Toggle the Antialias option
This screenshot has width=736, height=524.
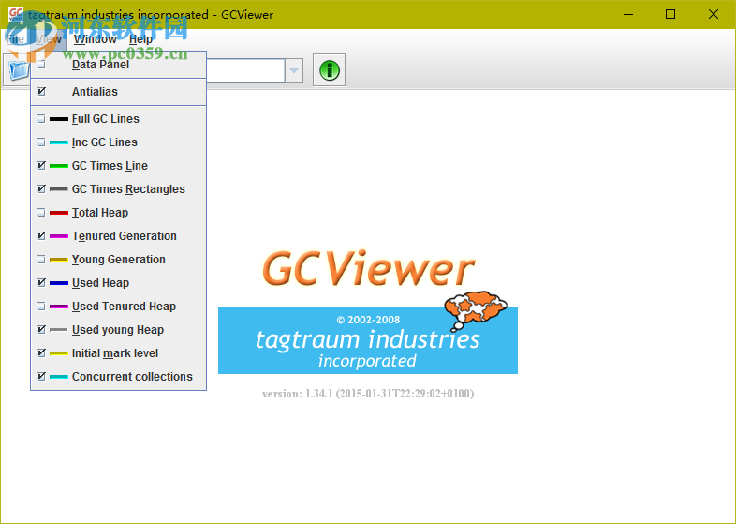(x=118, y=92)
